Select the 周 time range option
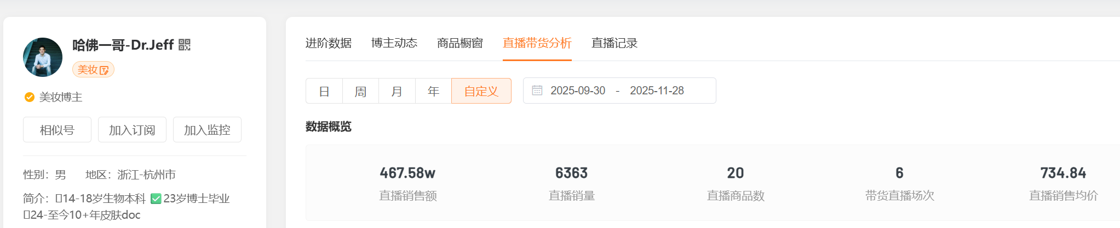 [x=360, y=91]
